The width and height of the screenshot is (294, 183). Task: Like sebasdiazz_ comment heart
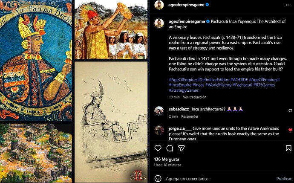tap(290, 111)
